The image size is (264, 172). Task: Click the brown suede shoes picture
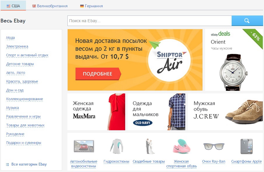click(244, 111)
